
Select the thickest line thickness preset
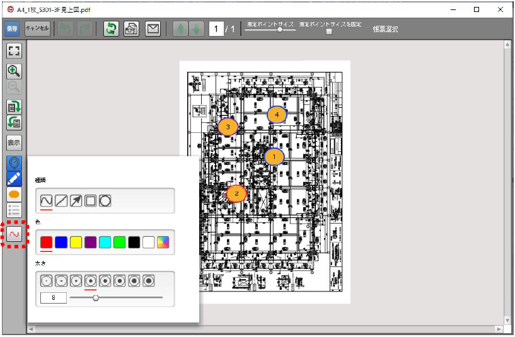[149, 280]
